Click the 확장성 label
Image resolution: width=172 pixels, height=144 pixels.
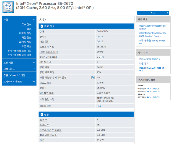click(43, 88)
